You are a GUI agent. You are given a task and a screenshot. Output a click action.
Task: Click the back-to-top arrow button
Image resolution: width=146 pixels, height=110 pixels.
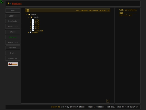click(108, 101)
